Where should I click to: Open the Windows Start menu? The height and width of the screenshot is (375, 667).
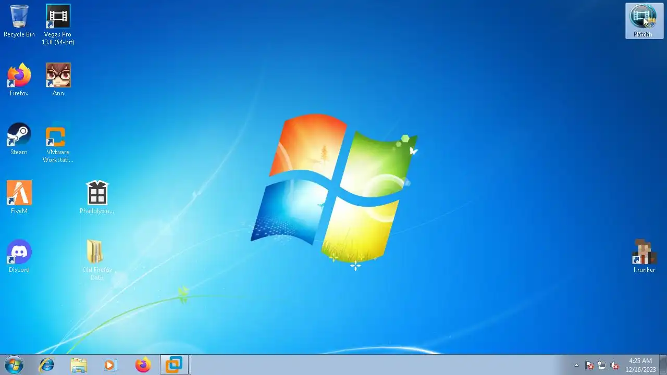[14, 365]
